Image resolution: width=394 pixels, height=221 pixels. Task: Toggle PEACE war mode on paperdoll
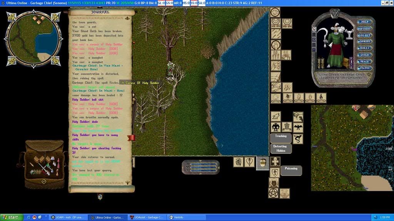pos(364,61)
